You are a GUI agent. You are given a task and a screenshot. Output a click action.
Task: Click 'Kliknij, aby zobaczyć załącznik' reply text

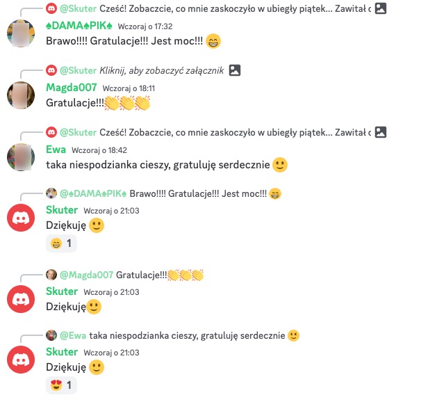(162, 70)
